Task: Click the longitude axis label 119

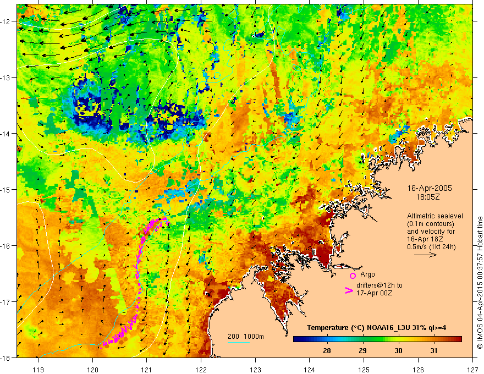Action: [38, 370]
